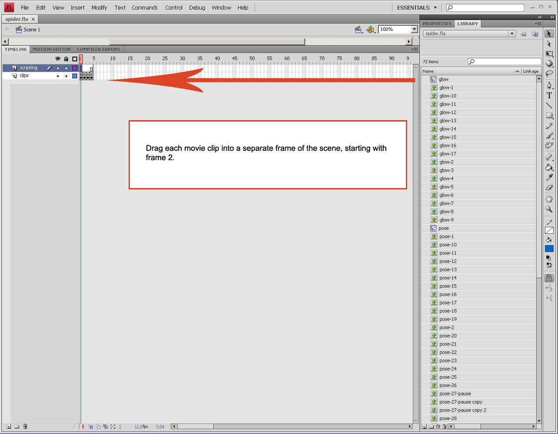Click the Edit Scene clapper icon
This screenshot has height=434, width=558.
click(359, 30)
